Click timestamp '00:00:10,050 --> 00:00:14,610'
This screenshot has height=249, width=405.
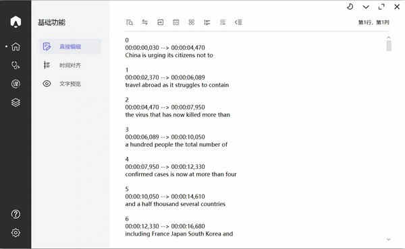click(165, 197)
